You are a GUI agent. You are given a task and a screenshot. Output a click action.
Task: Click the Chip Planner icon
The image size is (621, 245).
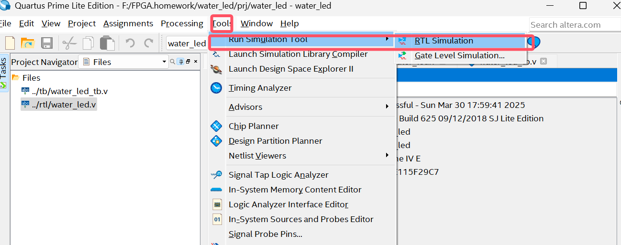click(216, 126)
